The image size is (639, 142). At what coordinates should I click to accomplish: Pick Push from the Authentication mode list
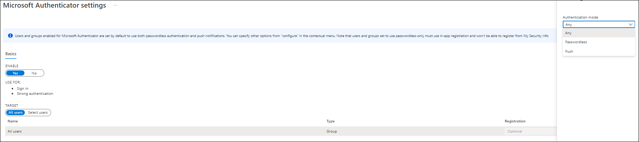(x=599, y=52)
